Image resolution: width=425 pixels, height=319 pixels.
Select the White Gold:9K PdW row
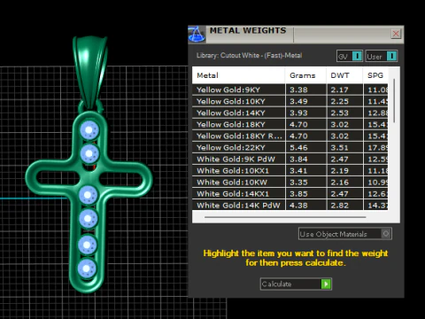point(290,159)
